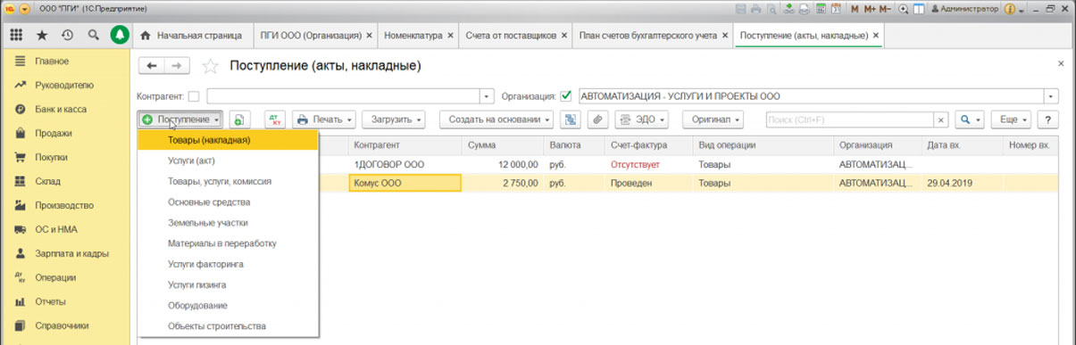Choose Услуги лизинга menu item

pos(228,284)
